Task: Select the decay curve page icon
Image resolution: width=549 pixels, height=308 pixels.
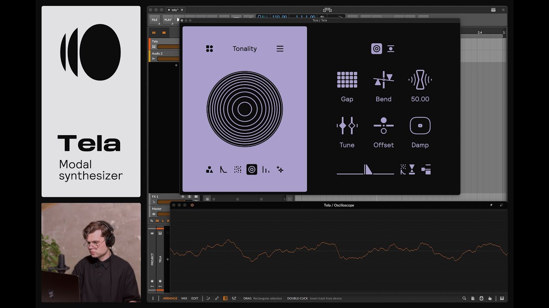Action: [x=223, y=170]
